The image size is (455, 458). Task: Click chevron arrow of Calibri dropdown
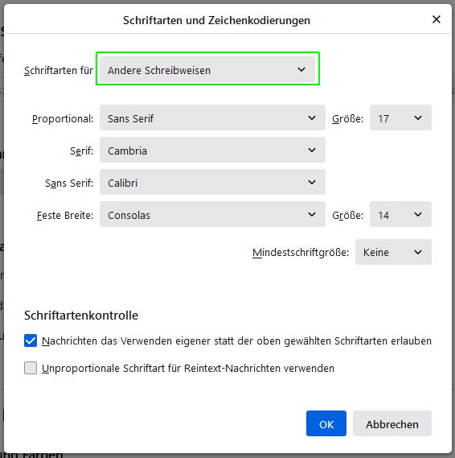coord(312,182)
